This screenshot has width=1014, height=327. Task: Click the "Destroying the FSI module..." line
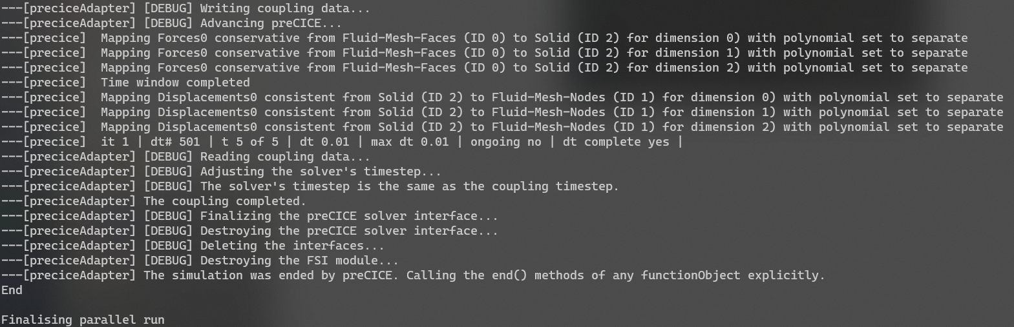pyautogui.click(x=299, y=261)
